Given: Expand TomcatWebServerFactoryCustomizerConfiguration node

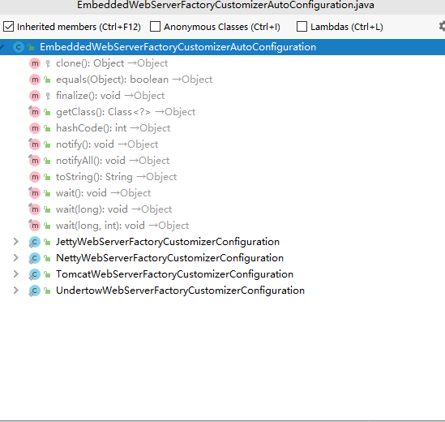Looking at the screenshot, I should click(x=16, y=274).
